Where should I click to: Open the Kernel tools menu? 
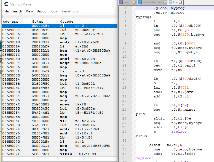tap(70, 11)
